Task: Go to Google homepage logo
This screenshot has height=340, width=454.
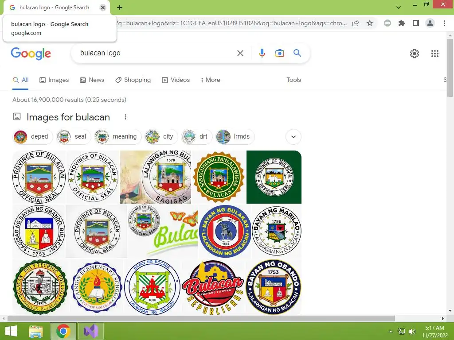Action: coord(31,54)
